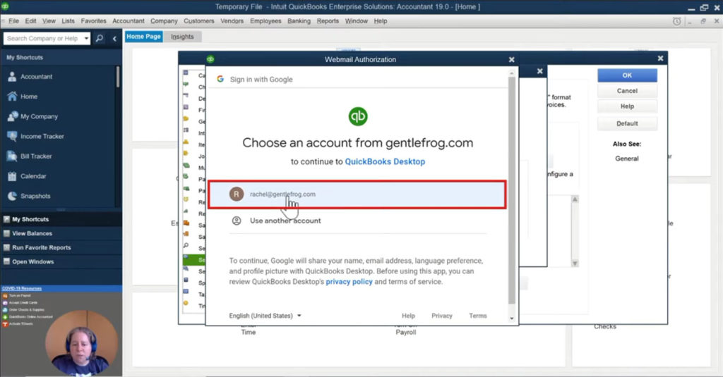Click the Default button in Preferences
This screenshot has width=723, height=377.
click(x=627, y=123)
